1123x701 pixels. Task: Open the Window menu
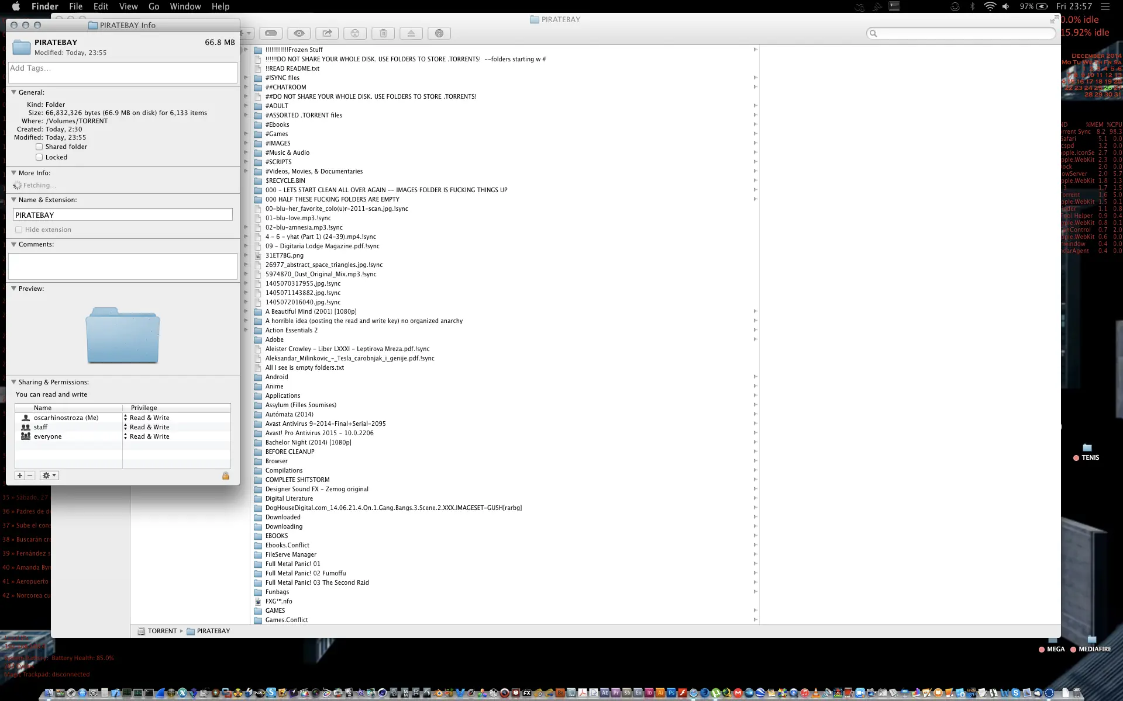point(185,6)
